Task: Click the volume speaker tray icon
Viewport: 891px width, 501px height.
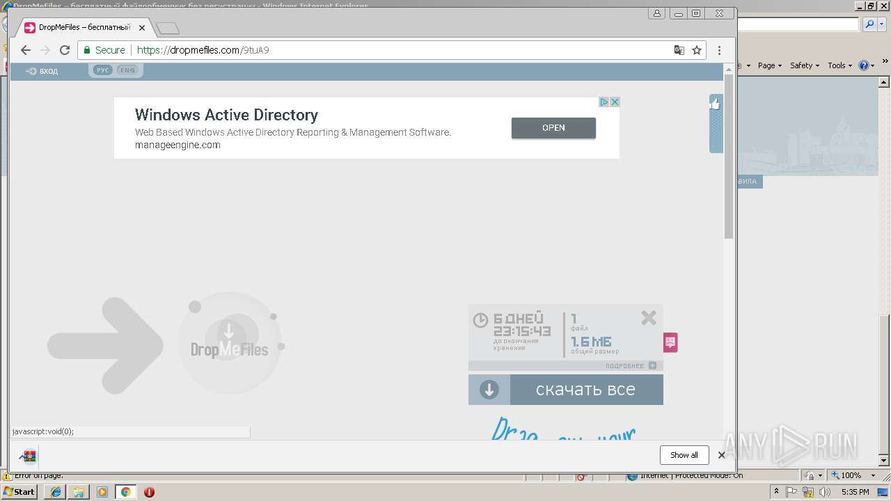Action: tap(825, 492)
